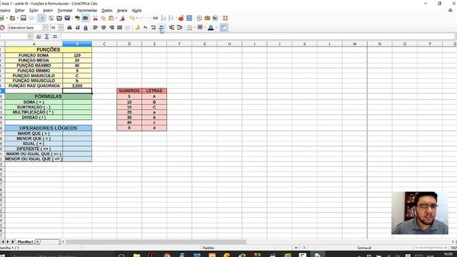This screenshot has width=457, height=257.
Task: Run the spelling check
Action: click(78, 18)
